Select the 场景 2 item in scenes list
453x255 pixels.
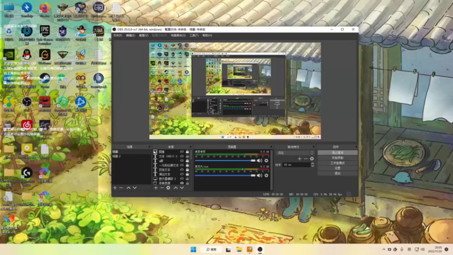131,156
